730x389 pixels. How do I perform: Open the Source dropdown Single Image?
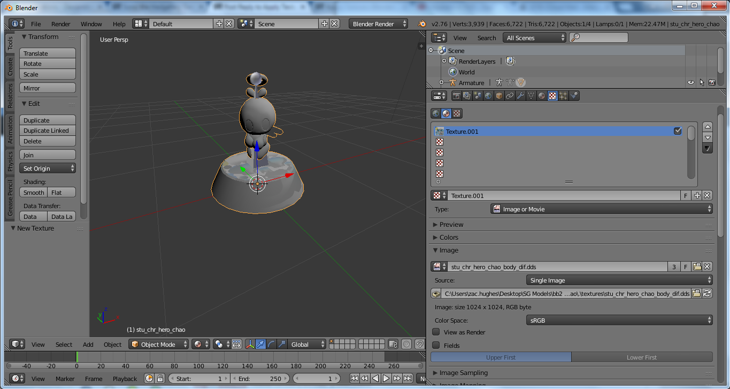click(619, 280)
